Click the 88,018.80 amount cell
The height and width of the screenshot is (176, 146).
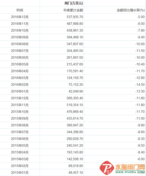coord(76,166)
